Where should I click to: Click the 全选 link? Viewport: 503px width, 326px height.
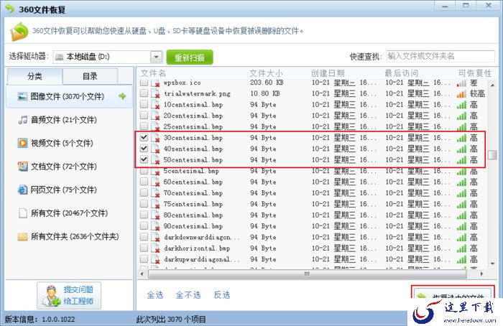click(x=155, y=295)
